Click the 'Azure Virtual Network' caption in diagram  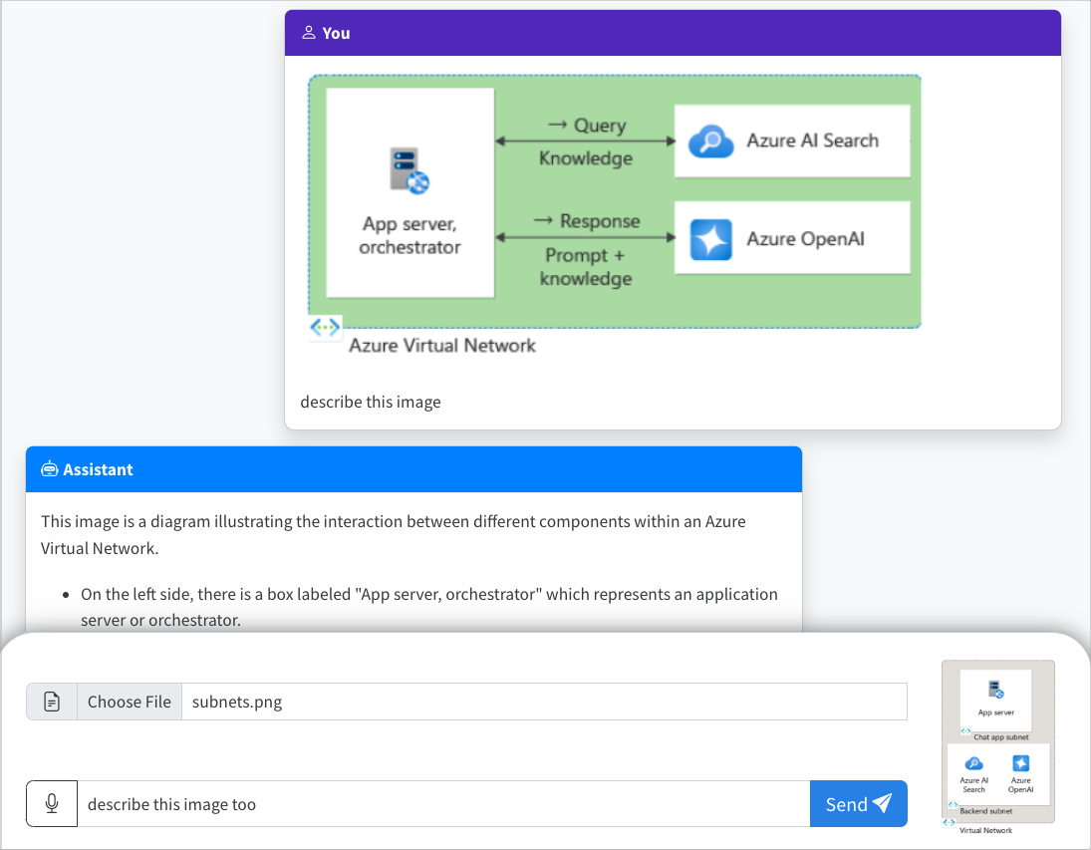[x=442, y=346]
